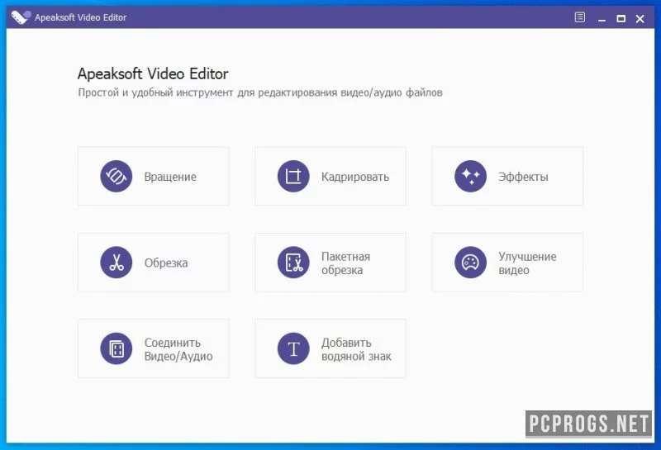
Task: Open the menu icon in the title bar
Action: point(580,17)
